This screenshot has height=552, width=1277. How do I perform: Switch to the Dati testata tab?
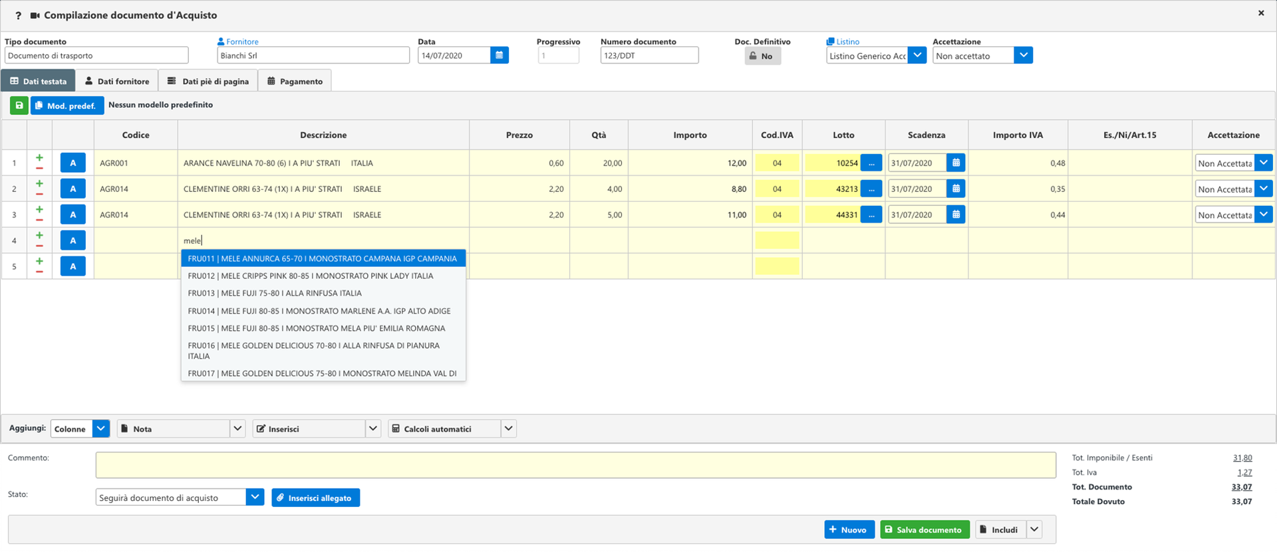pos(39,81)
